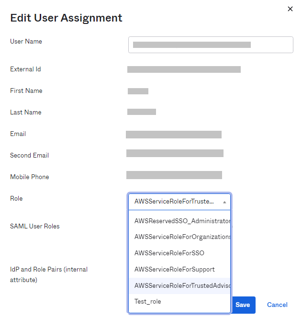Select Test_role from the dropdown
This screenshot has height=318, width=302.
click(148, 302)
